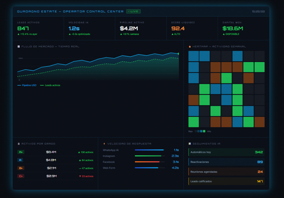The height and width of the screenshot is (198, 284).
Task: Click the $0.9M asset value
Action: 51,176
